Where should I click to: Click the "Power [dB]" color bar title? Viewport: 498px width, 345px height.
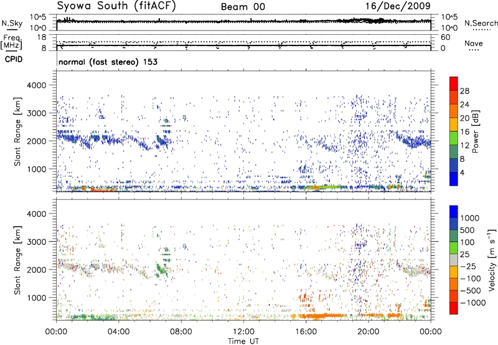475,131
